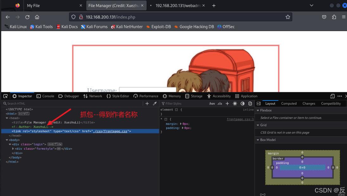The width and height of the screenshot is (347, 196).
Task: Open the Google Hacking DB bookmark
Action: (194, 27)
